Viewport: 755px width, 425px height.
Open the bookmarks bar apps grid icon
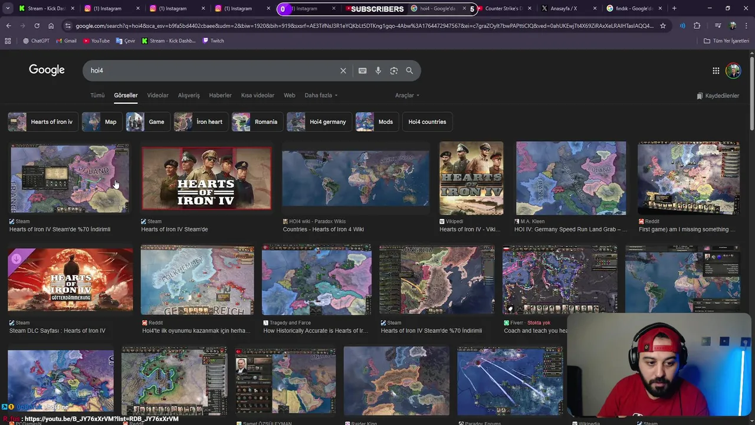[8, 41]
